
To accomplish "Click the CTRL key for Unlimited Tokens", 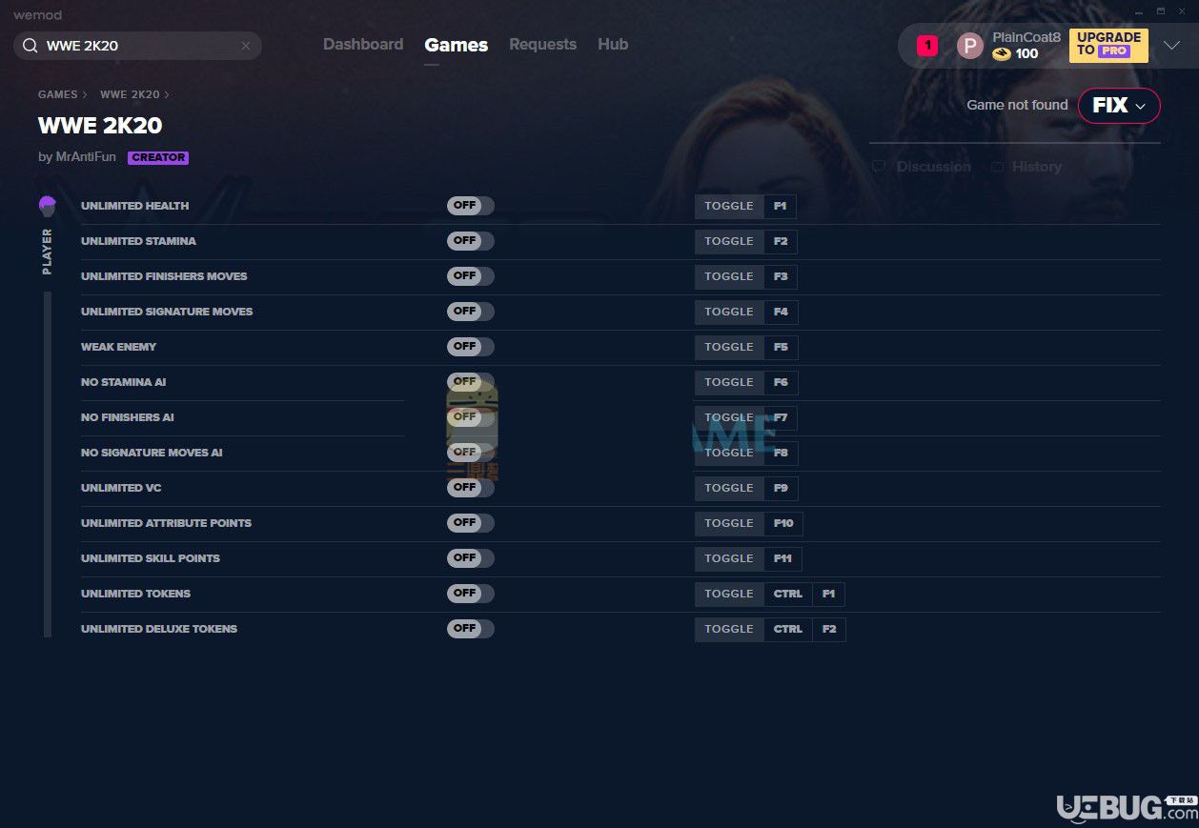I will [788, 594].
